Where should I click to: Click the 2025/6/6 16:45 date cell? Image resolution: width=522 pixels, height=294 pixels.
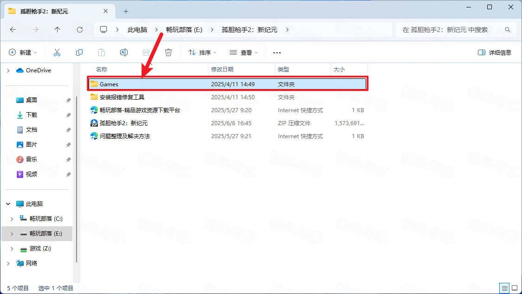pos(231,123)
